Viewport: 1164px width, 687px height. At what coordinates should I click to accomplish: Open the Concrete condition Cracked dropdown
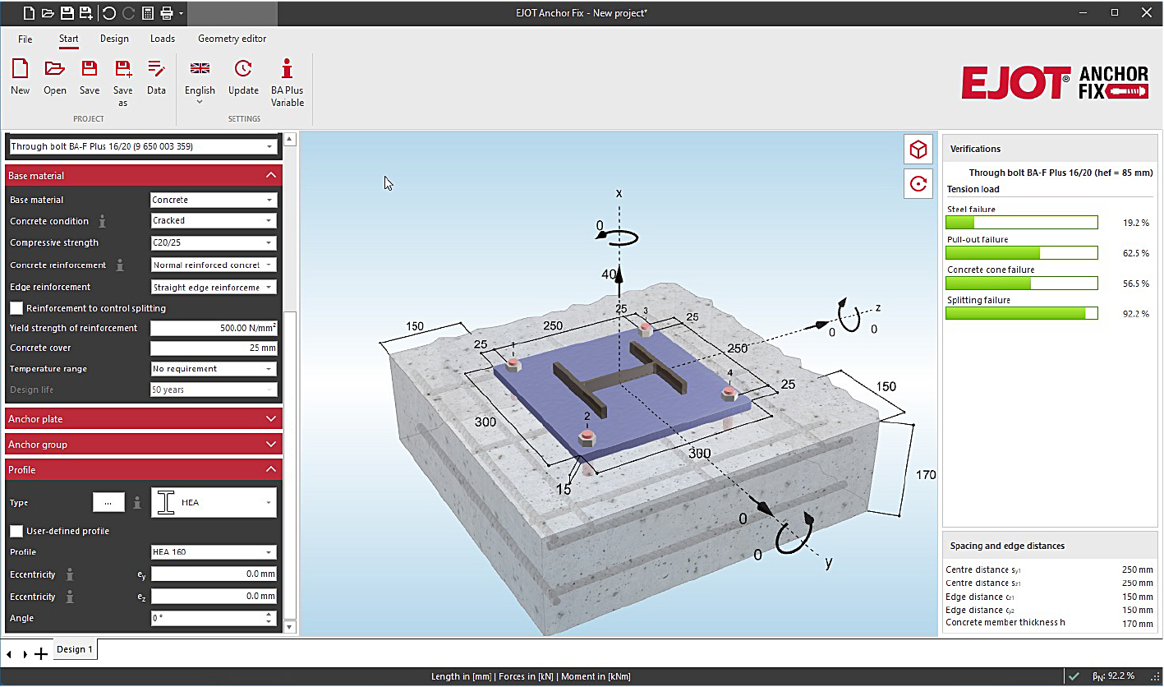214,221
